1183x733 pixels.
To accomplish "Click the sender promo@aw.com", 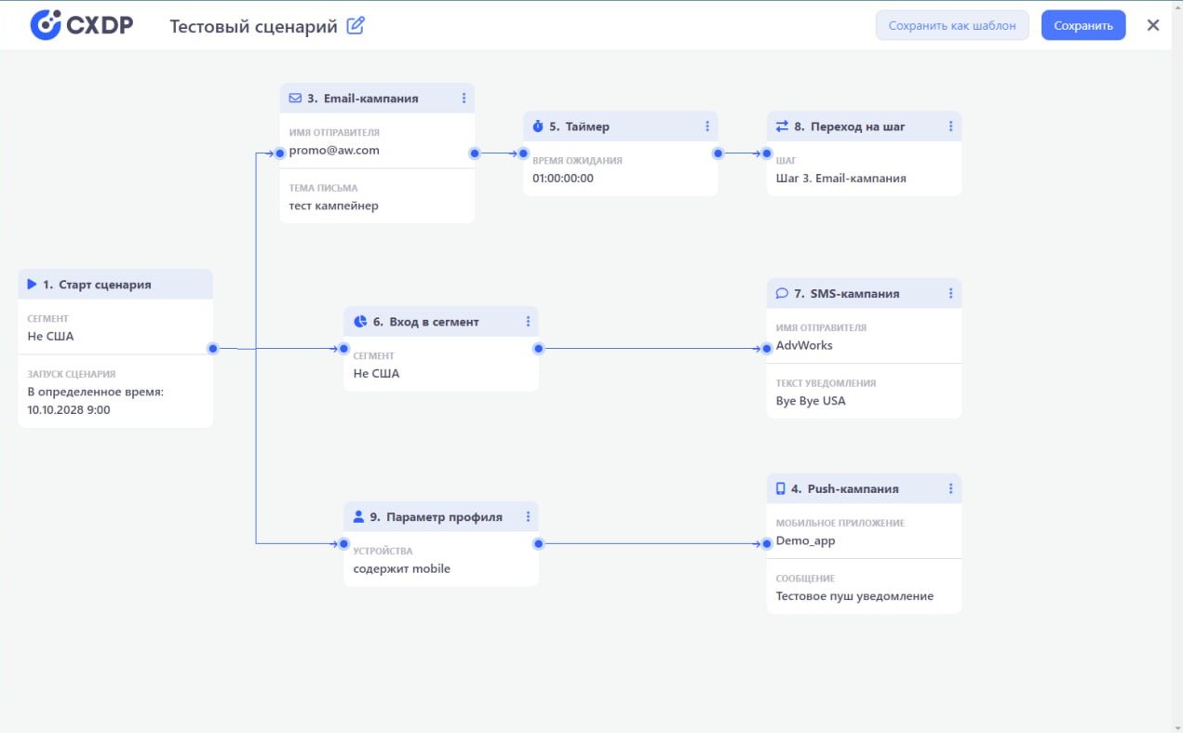I will click(334, 150).
